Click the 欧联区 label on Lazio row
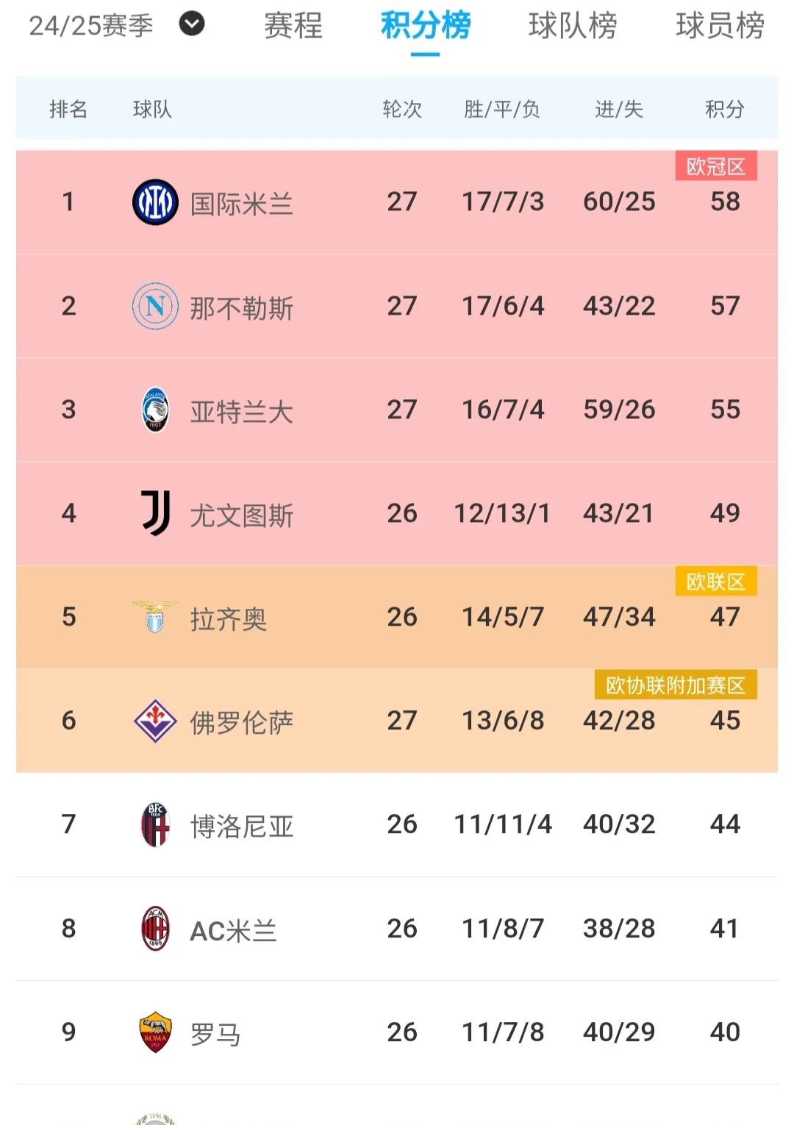The height and width of the screenshot is (1125, 794). coord(715,582)
